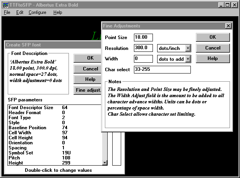Select Height parameter row
Screen dimensions: 240x178
click(55, 163)
